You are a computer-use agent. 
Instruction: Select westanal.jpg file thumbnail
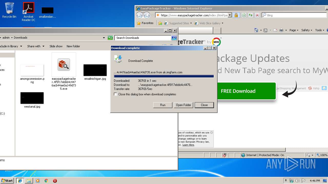(32, 98)
